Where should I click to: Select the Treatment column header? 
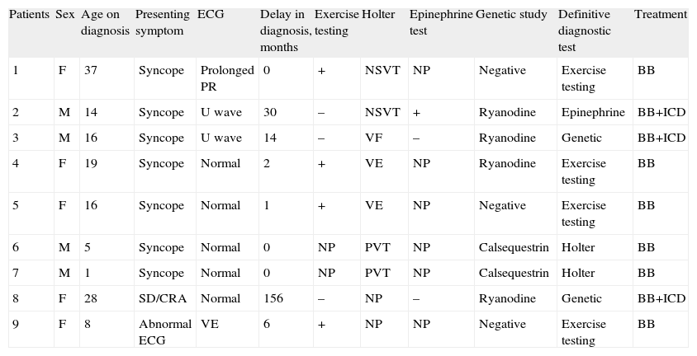[x=660, y=15]
